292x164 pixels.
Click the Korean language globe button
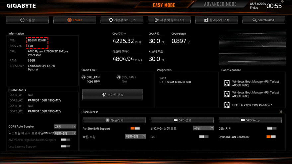pos(75,20)
